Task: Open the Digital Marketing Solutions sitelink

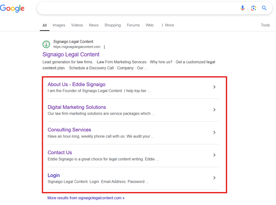Action: click(x=77, y=107)
